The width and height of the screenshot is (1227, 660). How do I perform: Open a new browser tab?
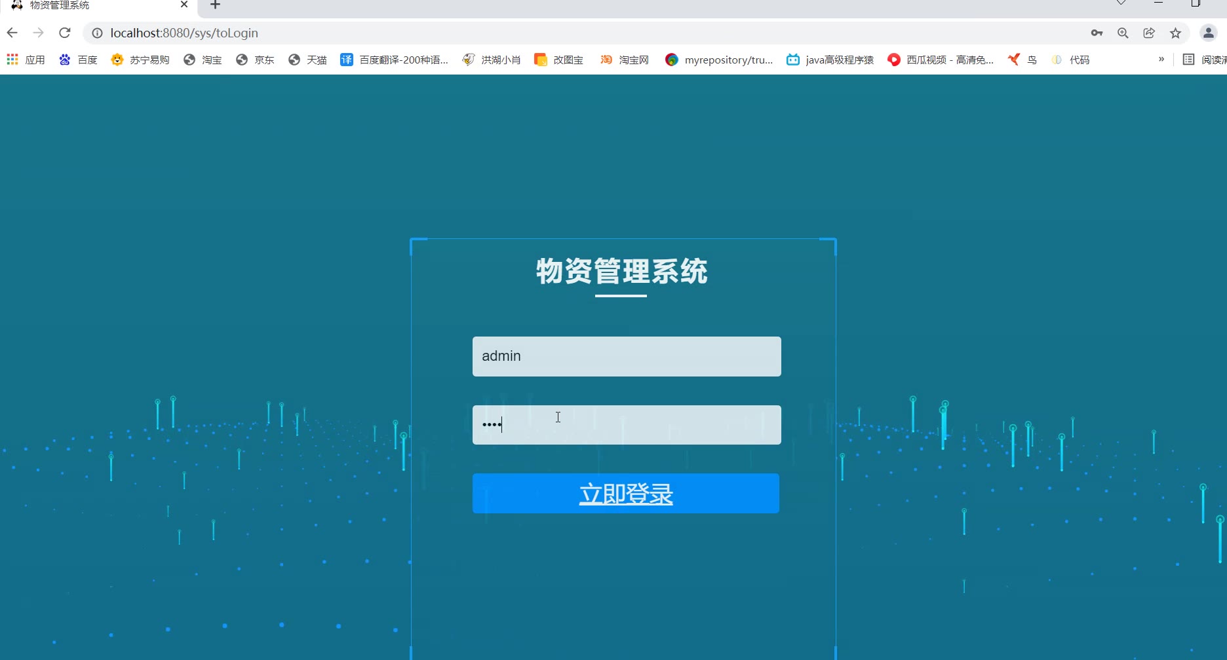pos(215,5)
